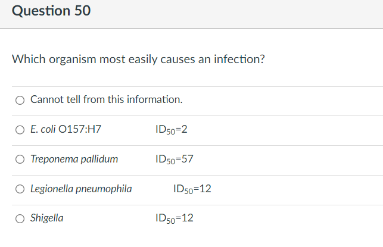
Task: Select the Shigella radio button
Action: coord(20,218)
